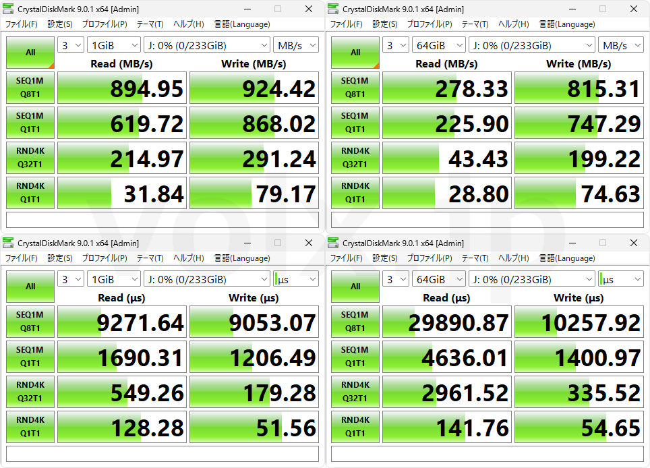Click the "79.17" write result
This screenshot has height=468, width=650.
254,193
